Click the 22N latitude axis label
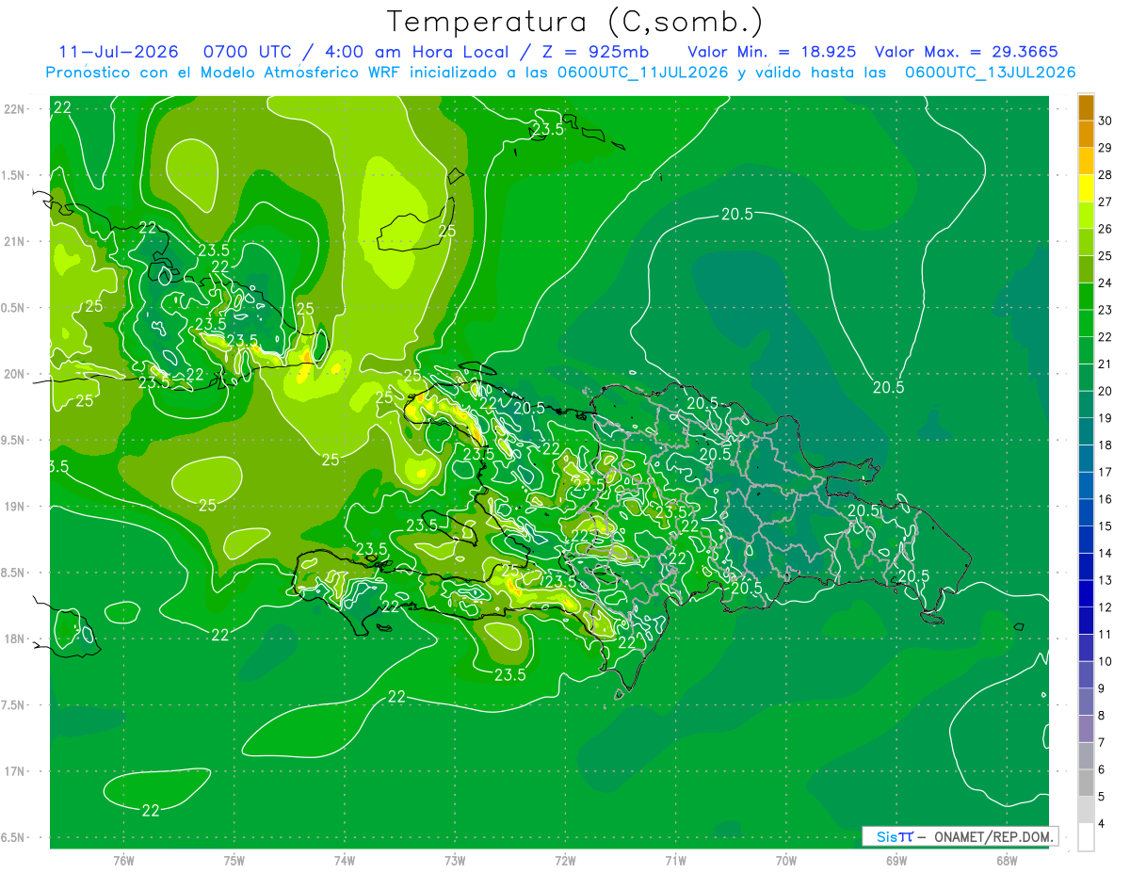The height and width of the screenshot is (873, 1130). [x=14, y=109]
